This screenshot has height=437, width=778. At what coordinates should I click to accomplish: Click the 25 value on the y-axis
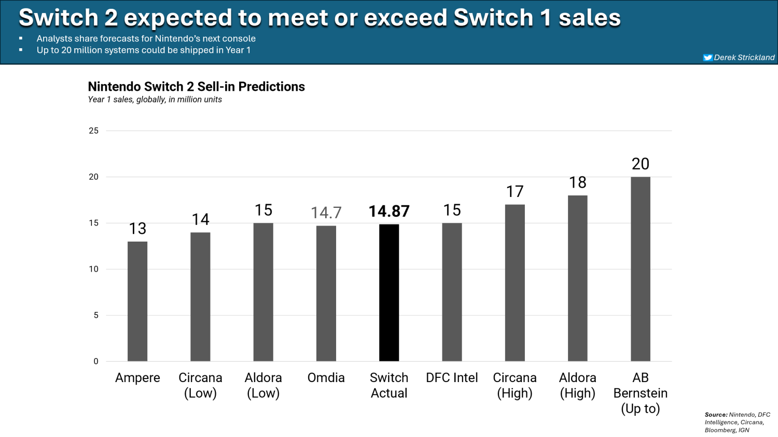(x=93, y=131)
